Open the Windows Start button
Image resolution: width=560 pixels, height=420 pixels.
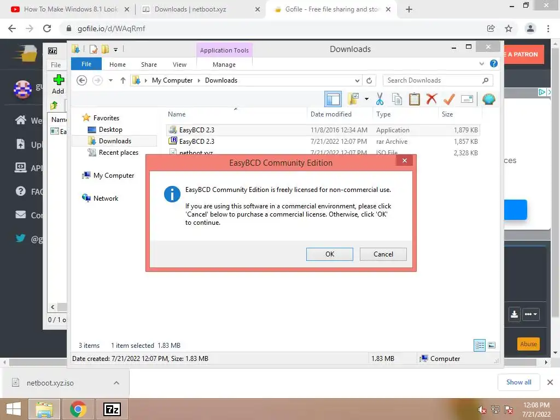coord(14,409)
